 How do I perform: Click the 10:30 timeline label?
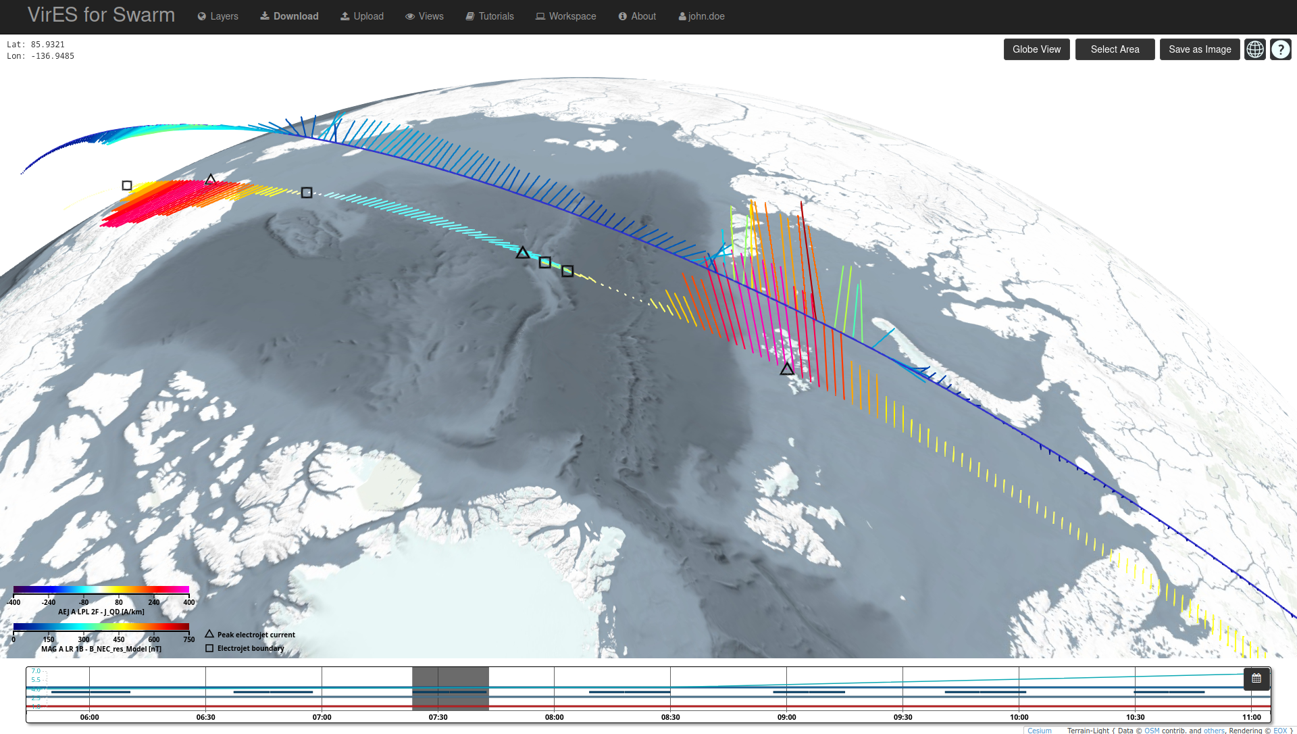click(1136, 717)
